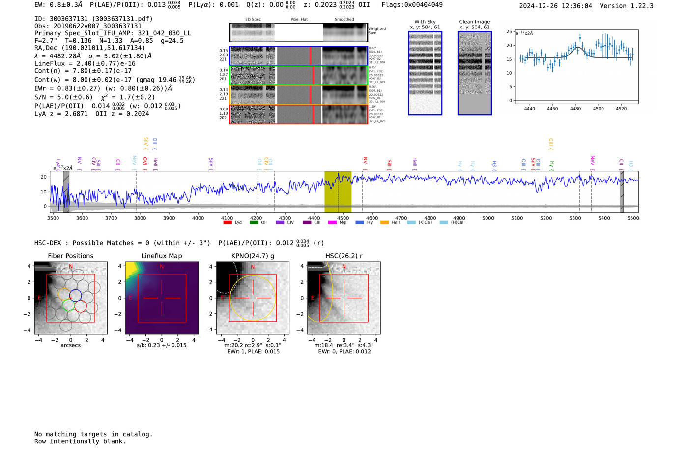688x468 pixels.
Task: Click the orange HeII legend swatch
Action: tap(384, 222)
